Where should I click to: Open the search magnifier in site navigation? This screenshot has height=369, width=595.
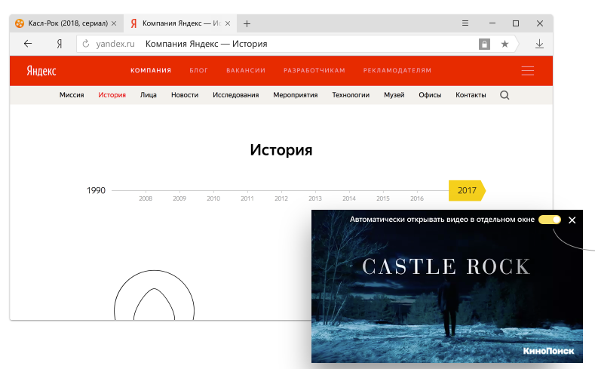(x=505, y=95)
